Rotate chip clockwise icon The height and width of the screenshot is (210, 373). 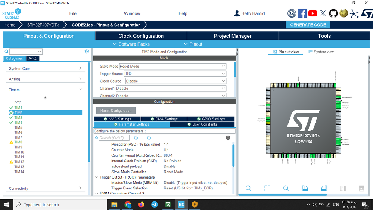click(x=305, y=188)
